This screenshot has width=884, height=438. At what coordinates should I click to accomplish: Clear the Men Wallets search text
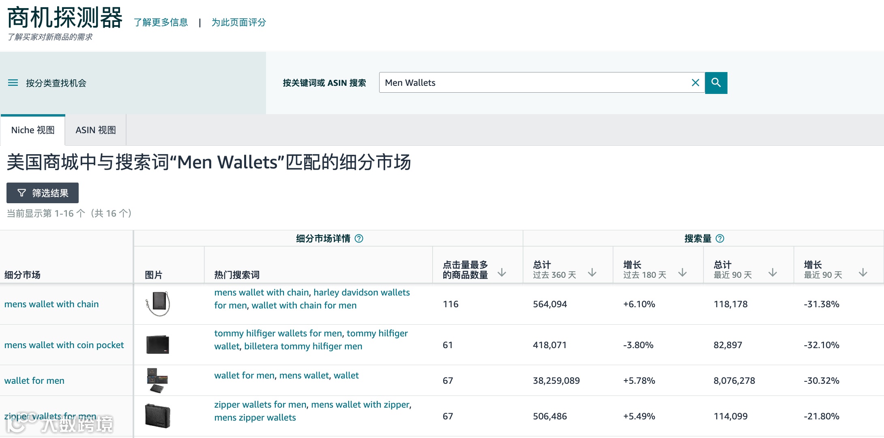[695, 83]
